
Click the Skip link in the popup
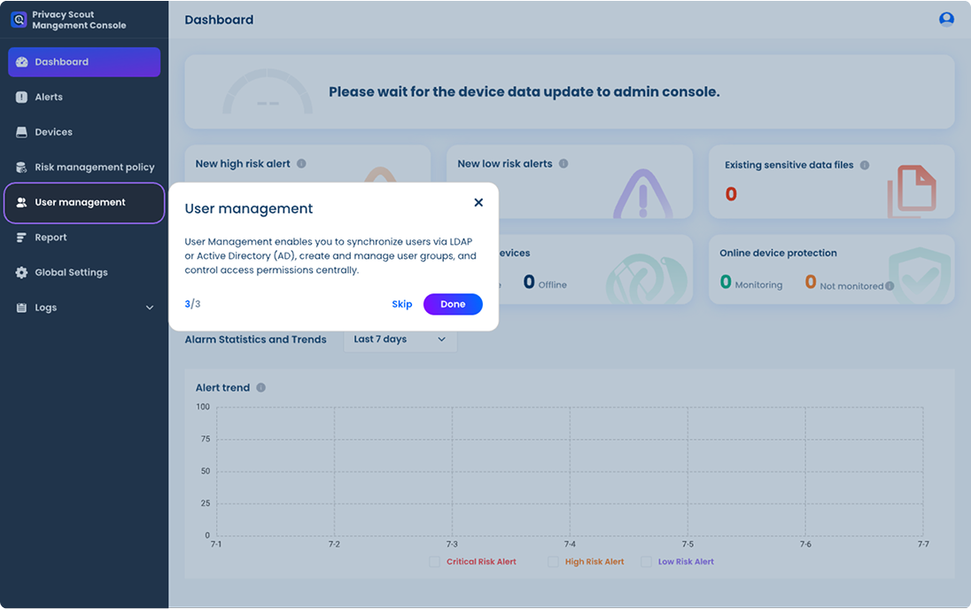401,304
